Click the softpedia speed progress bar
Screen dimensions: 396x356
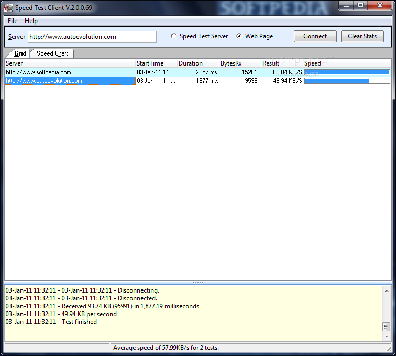[347, 72]
